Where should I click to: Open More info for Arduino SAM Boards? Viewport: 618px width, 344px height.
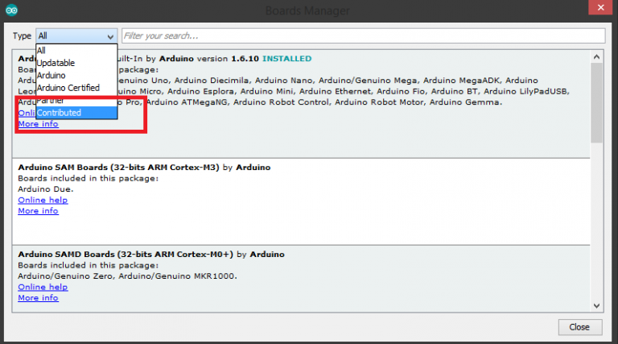click(x=38, y=211)
